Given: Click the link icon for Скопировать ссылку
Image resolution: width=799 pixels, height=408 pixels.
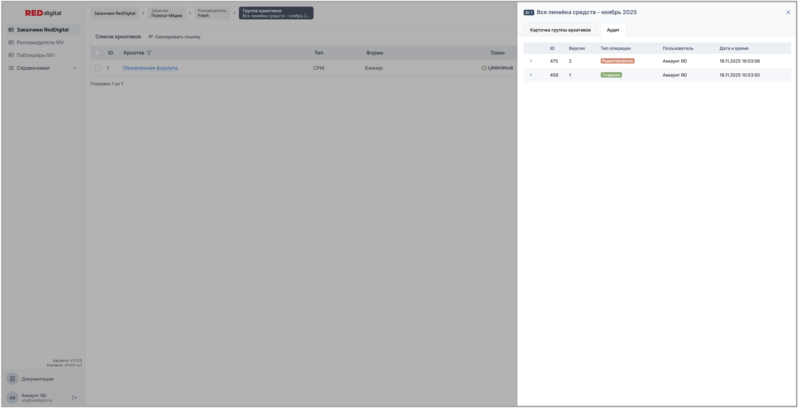Looking at the screenshot, I should pyautogui.click(x=151, y=37).
